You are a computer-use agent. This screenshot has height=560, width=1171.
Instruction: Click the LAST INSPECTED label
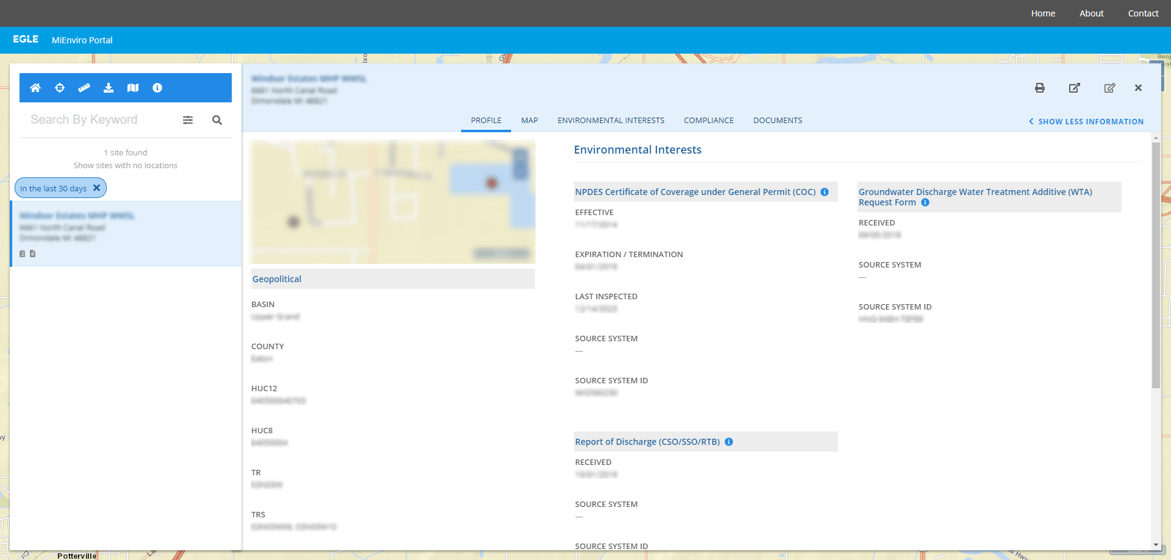pos(606,297)
